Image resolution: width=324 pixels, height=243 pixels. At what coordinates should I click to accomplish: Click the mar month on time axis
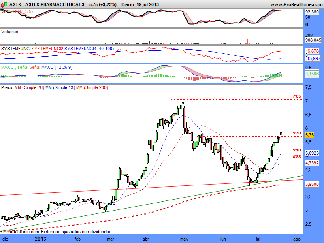[x=111, y=239]
